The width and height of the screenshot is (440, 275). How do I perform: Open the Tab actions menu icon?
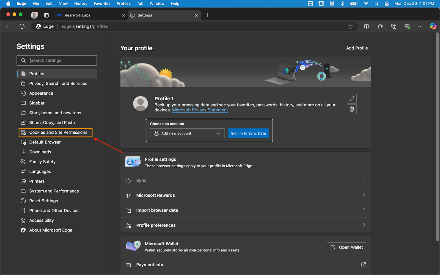coord(46,15)
